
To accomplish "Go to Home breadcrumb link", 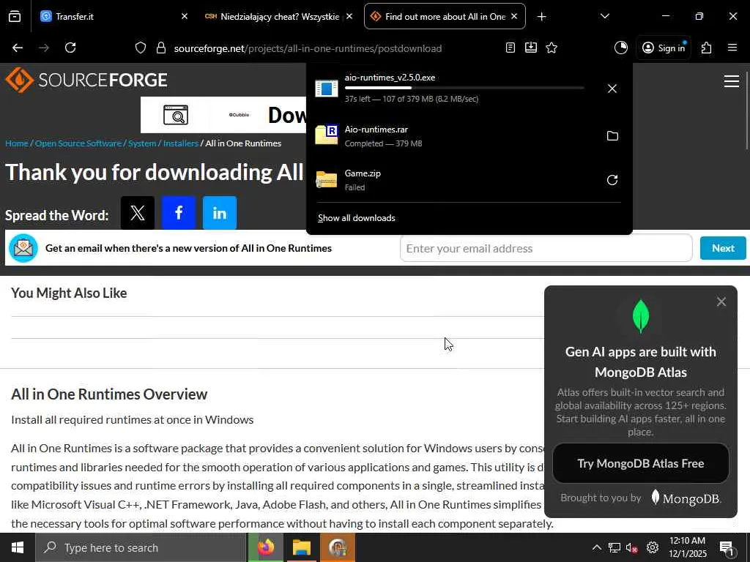I will point(17,143).
